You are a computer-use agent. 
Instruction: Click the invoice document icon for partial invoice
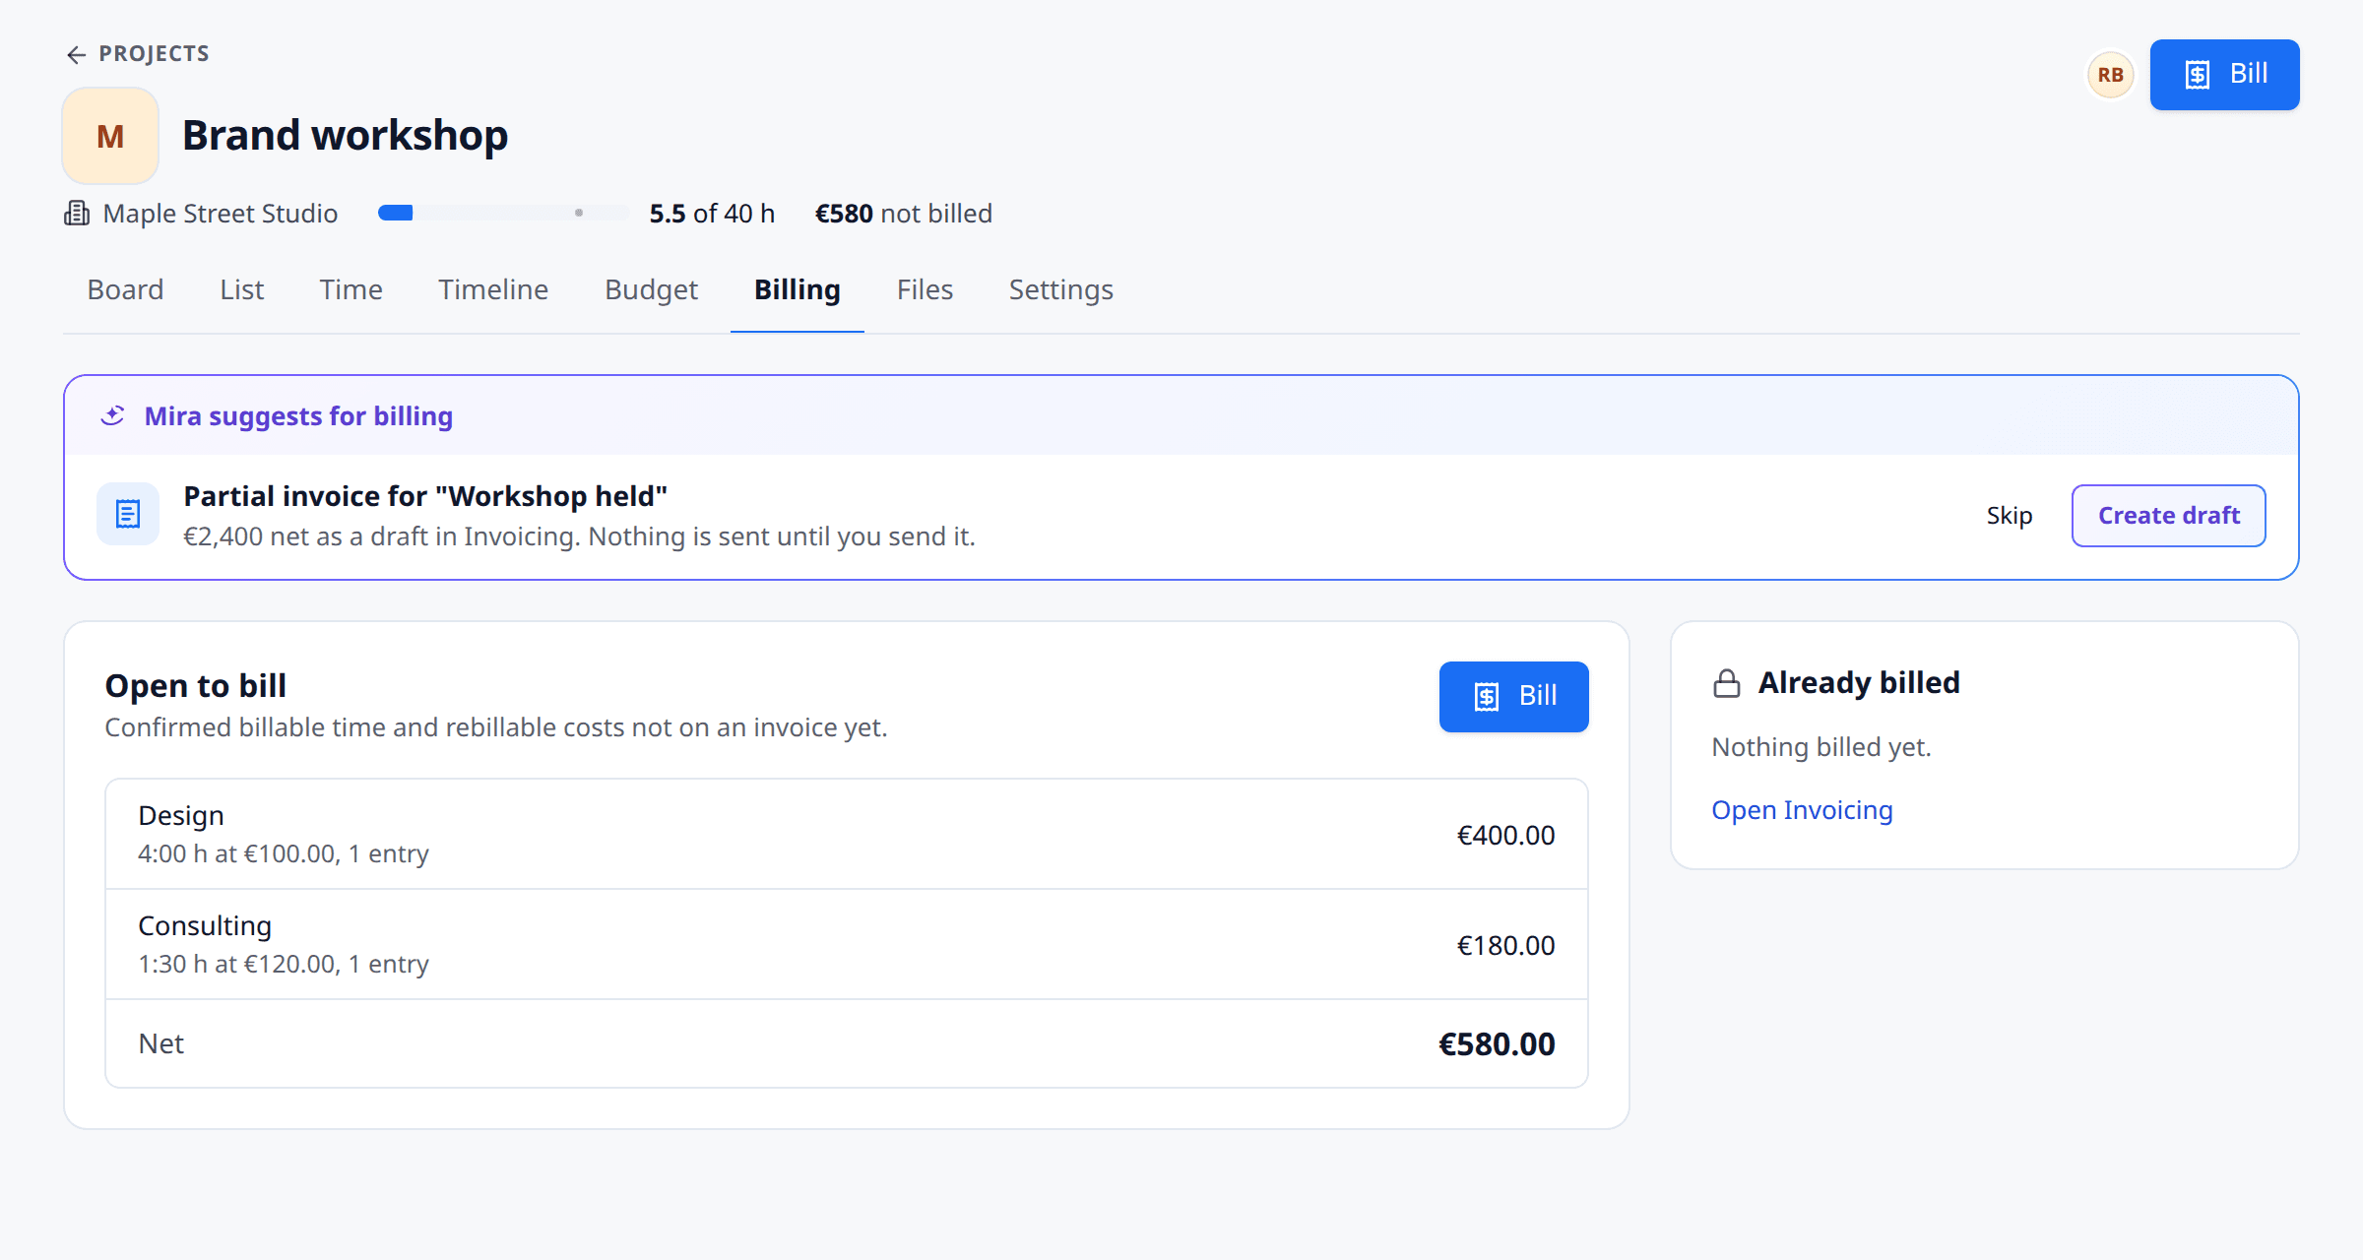pos(128,514)
